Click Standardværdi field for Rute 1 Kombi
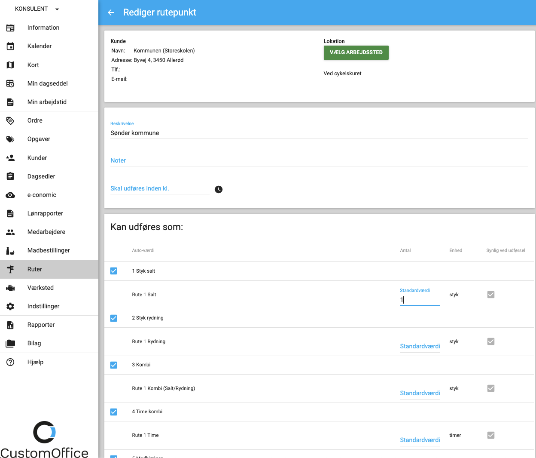The height and width of the screenshot is (458, 536). click(420, 393)
